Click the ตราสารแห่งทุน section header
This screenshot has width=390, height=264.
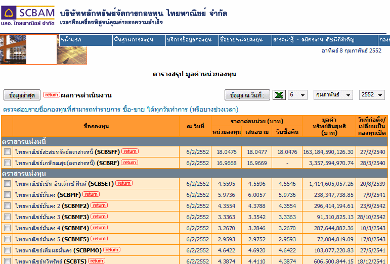(x=194, y=173)
